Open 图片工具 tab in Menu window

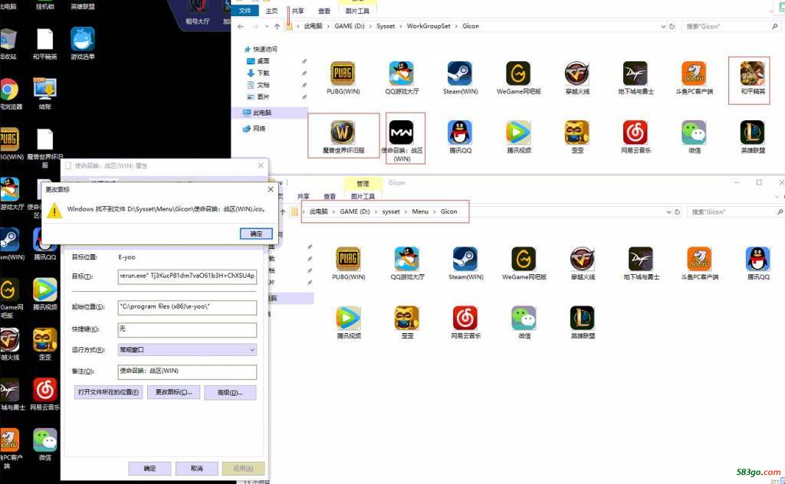coord(363,197)
